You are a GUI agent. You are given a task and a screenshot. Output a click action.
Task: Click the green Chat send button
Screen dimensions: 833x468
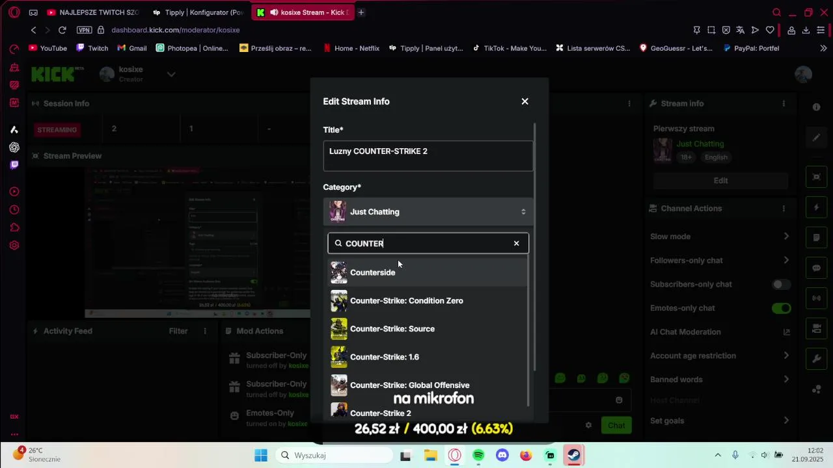coord(616,425)
